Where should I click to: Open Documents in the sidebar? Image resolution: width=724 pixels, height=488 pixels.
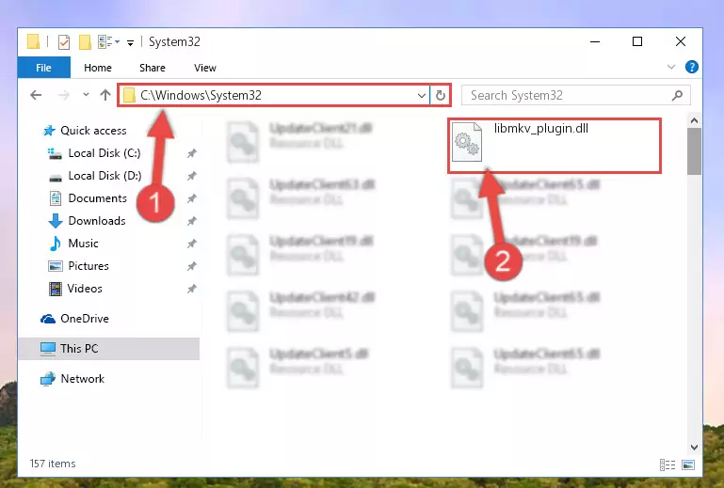[97, 198]
